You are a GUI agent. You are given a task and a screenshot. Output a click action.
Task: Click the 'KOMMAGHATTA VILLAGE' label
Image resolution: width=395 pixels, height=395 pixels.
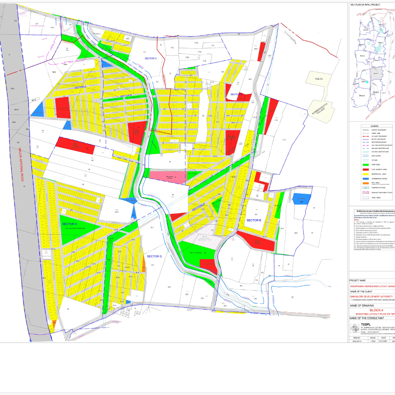tap(321, 109)
